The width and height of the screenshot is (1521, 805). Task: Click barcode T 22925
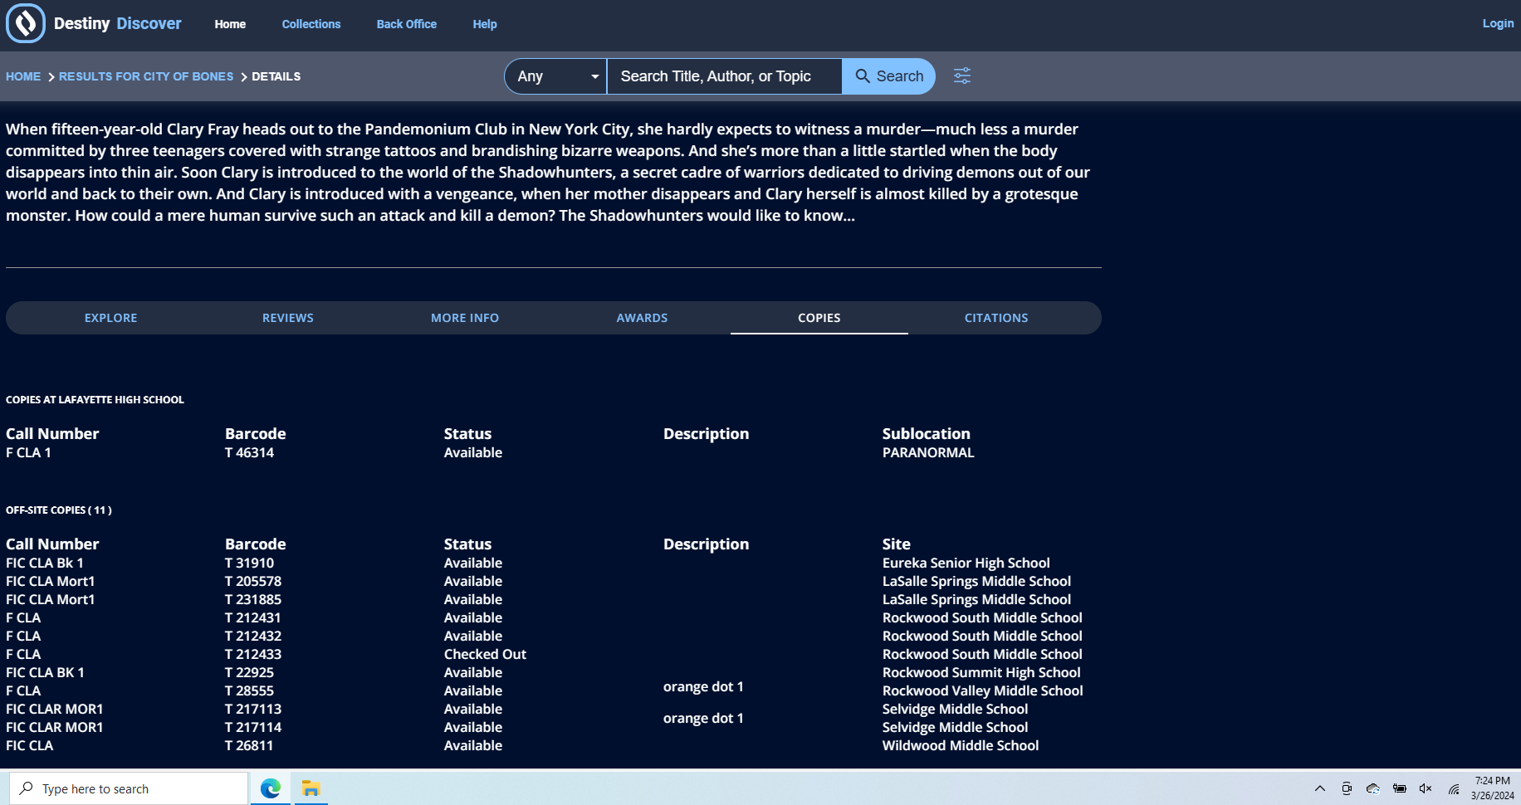click(x=249, y=672)
